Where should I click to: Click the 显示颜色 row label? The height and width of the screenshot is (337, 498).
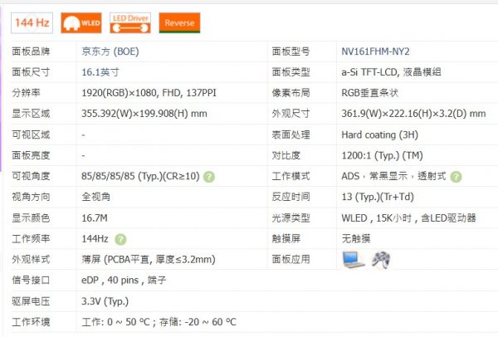[31, 218]
